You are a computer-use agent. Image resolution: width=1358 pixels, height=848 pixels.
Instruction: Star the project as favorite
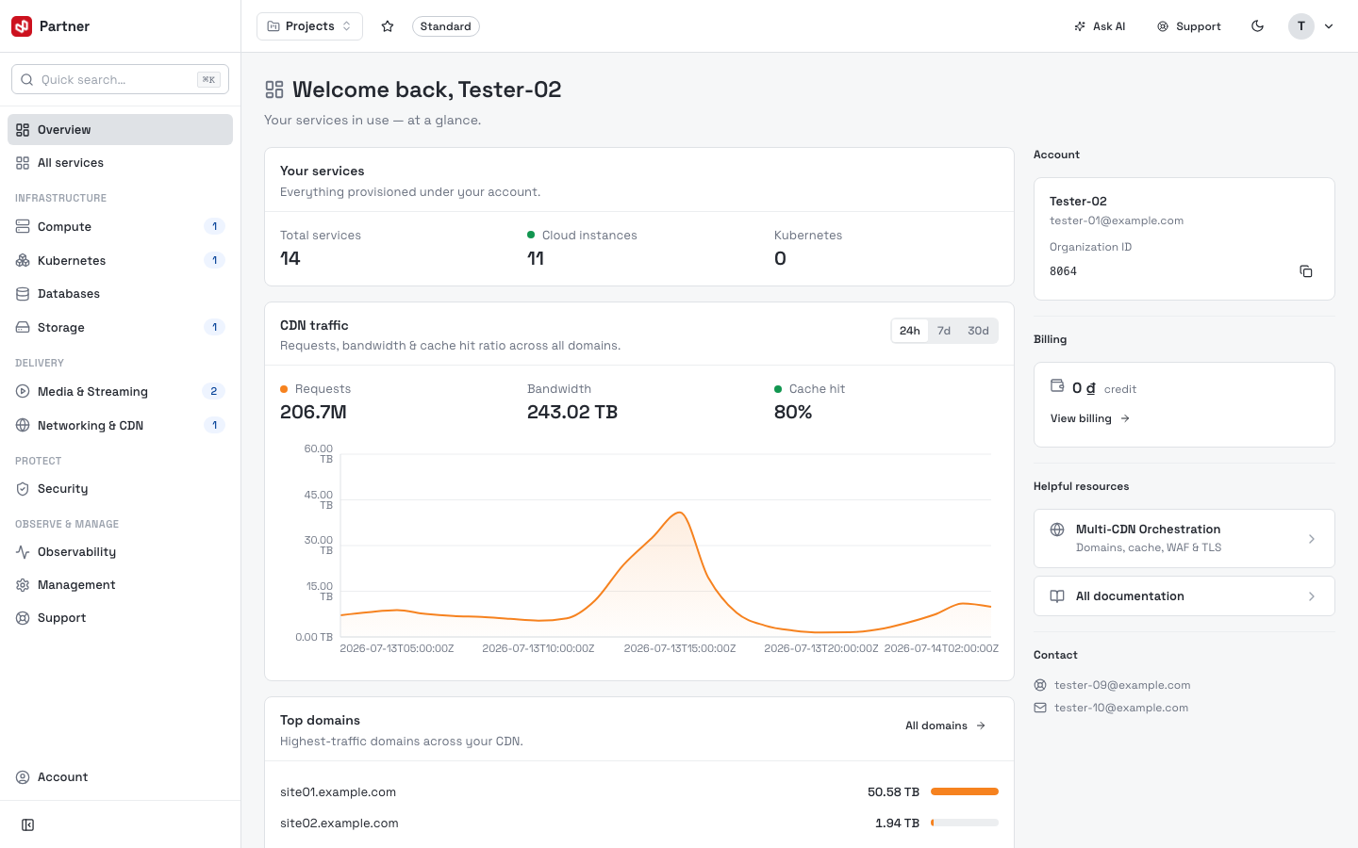point(388,26)
